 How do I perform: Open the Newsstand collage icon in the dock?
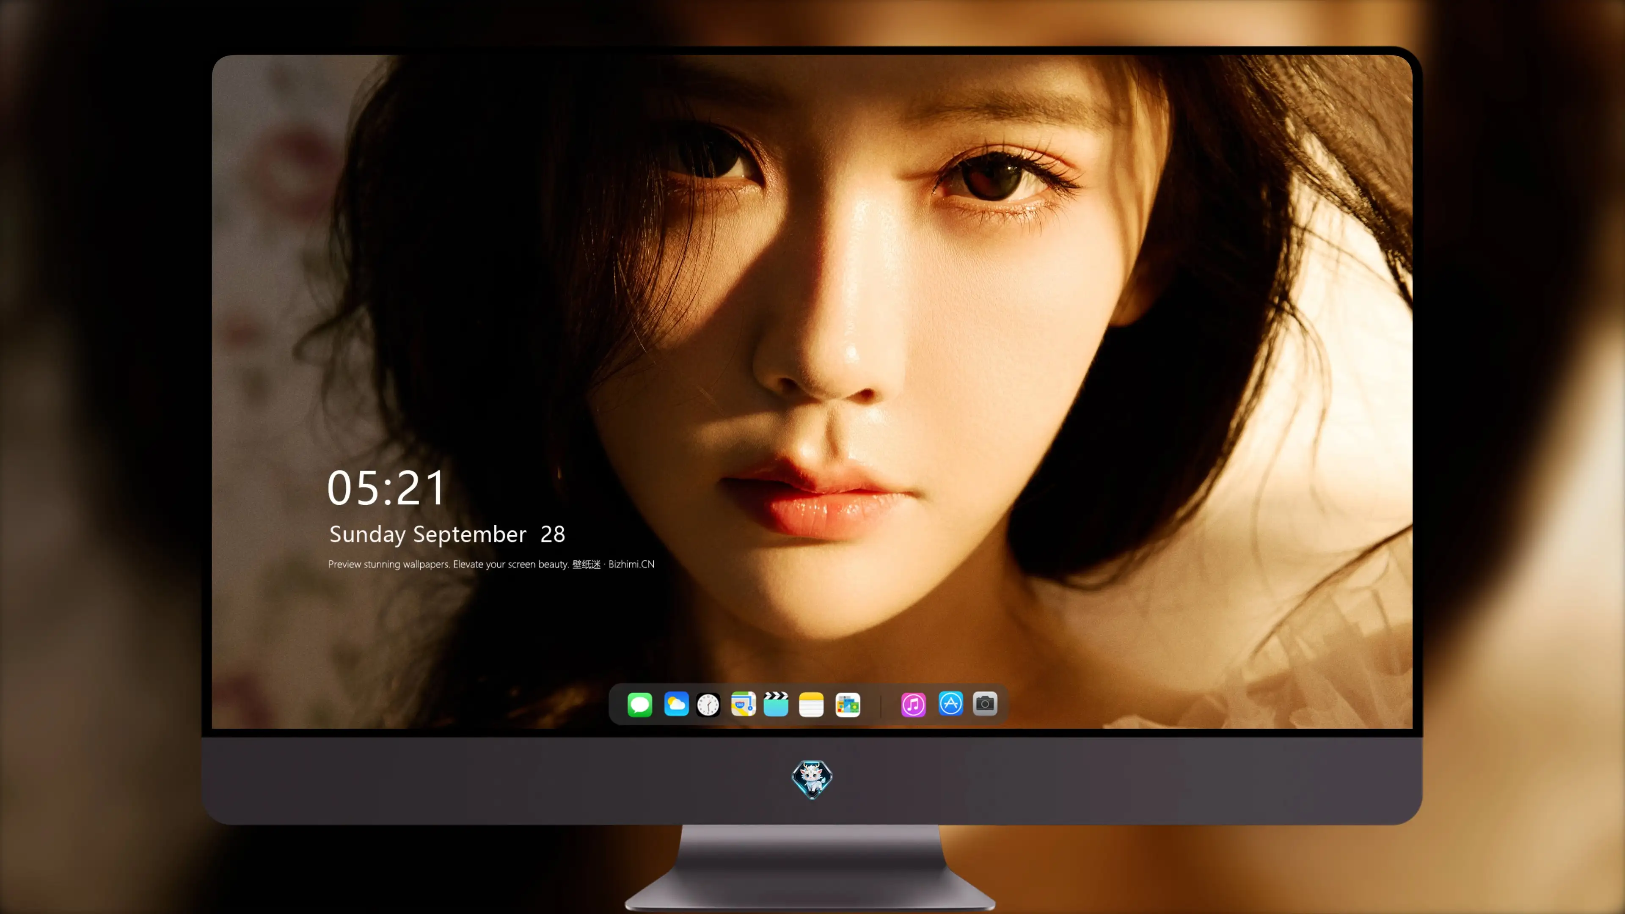[848, 705]
